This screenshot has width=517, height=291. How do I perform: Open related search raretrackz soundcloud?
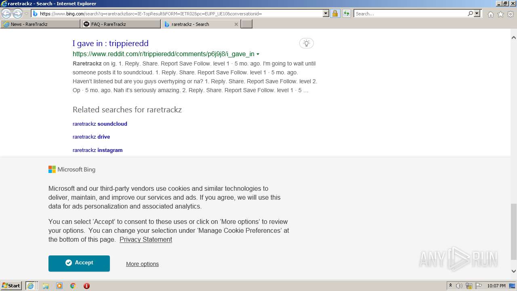coord(100,124)
